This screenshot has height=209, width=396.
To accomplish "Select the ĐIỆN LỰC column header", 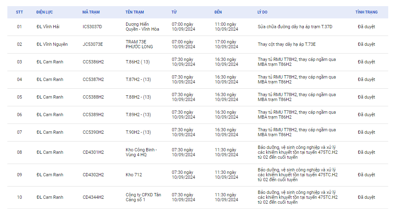I will [x=45, y=12].
